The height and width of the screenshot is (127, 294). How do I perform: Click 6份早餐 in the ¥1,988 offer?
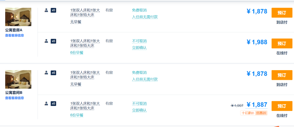[77, 53]
